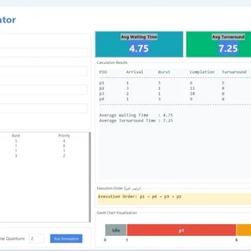Click the Turnaround column header in results
251x251 pixels.
tap(234, 72)
